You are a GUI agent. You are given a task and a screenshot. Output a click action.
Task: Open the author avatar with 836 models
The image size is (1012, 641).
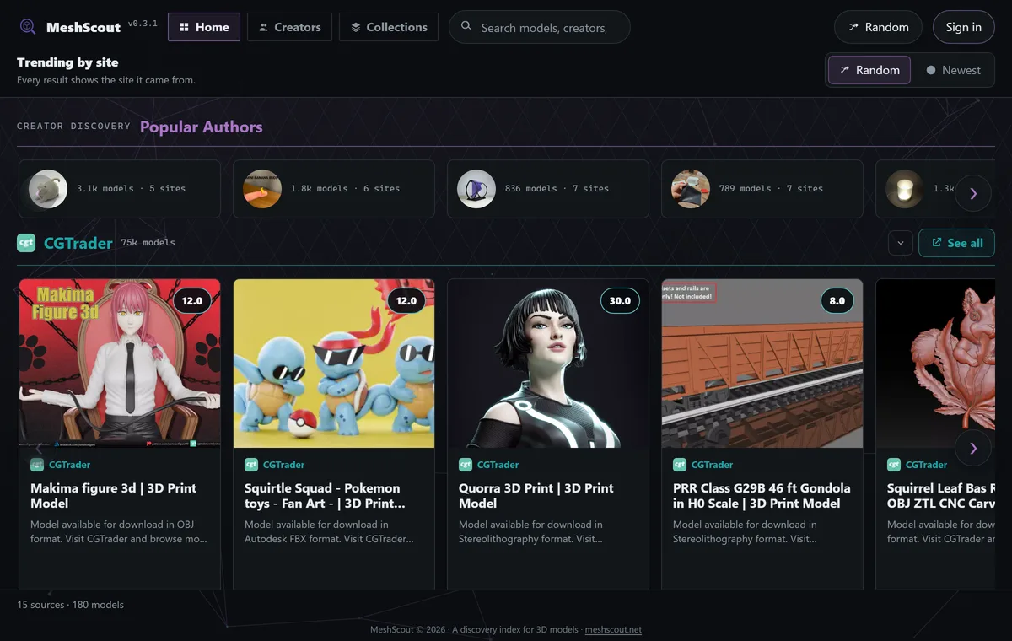[x=476, y=189]
